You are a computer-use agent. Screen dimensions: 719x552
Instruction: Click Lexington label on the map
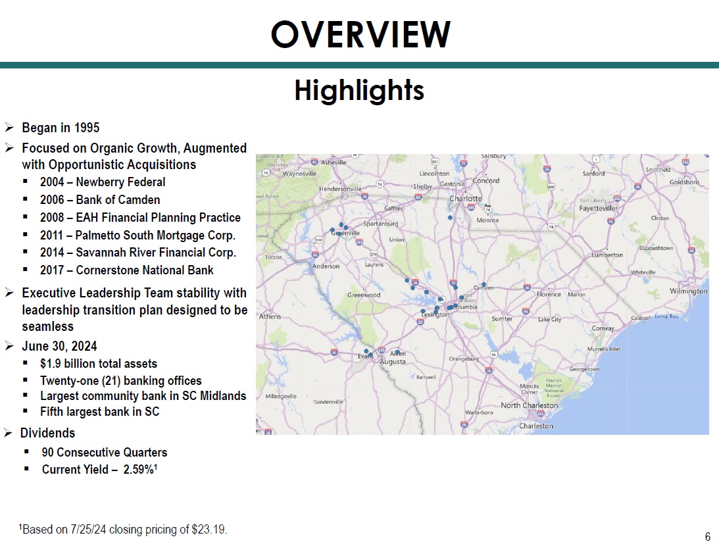435,314
